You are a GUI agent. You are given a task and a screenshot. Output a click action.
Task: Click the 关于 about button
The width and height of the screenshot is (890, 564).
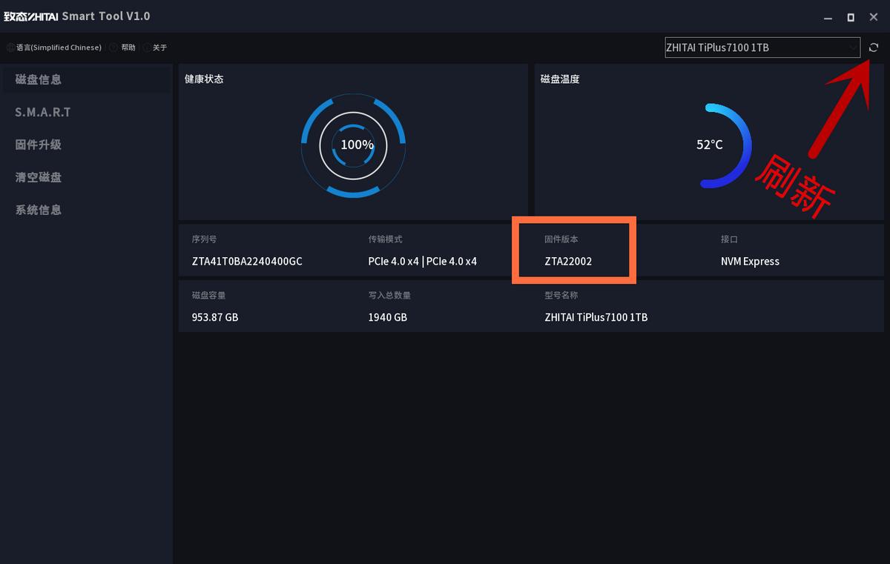pos(160,47)
